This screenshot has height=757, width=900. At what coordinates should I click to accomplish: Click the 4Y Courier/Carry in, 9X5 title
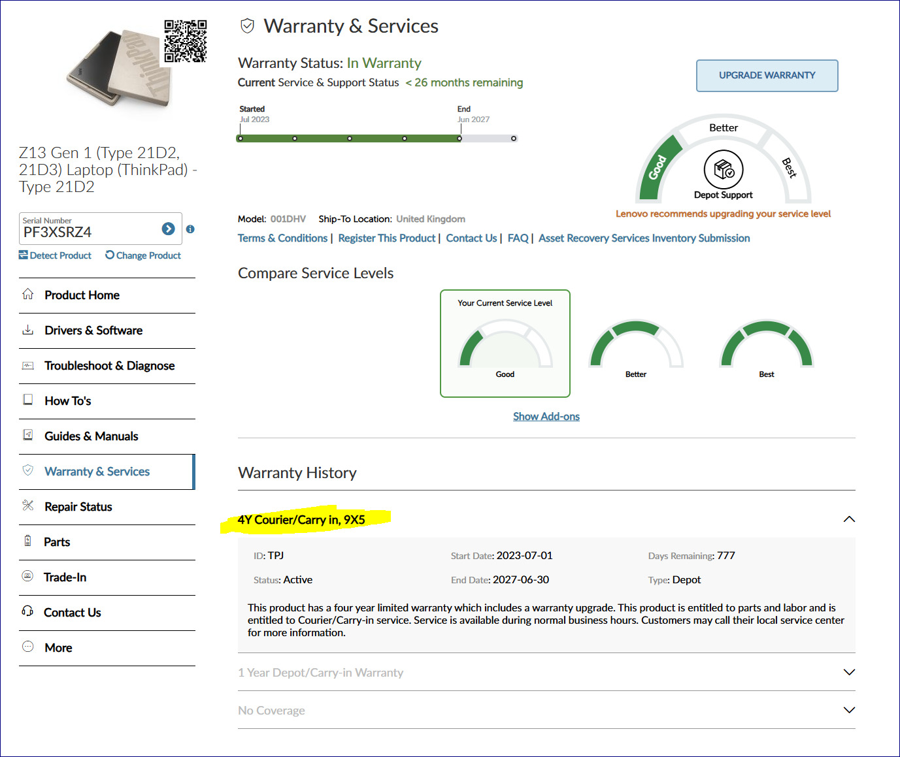(x=301, y=520)
